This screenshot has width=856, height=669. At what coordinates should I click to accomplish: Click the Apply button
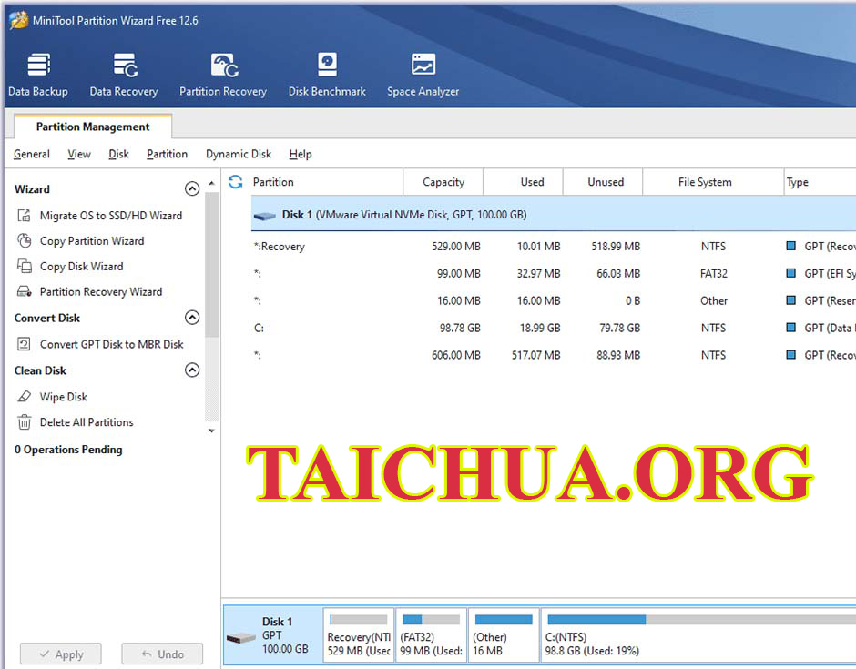coord(60,654)
